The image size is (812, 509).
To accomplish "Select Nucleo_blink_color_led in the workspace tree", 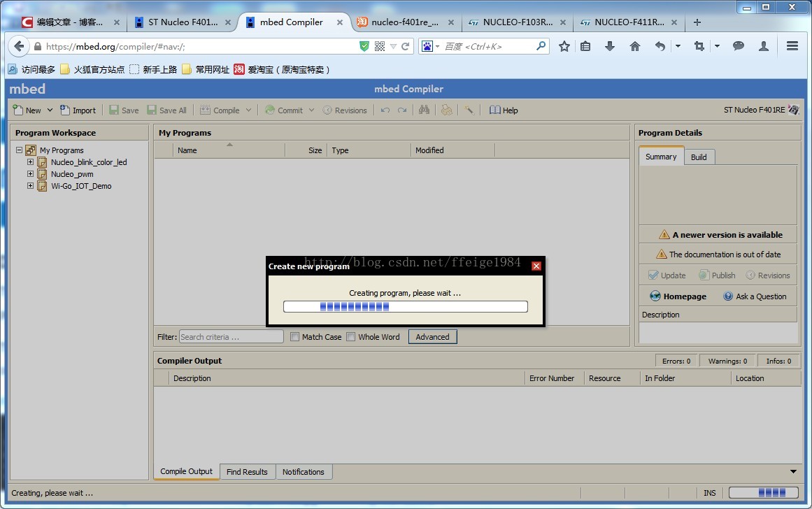I will 89,162.
